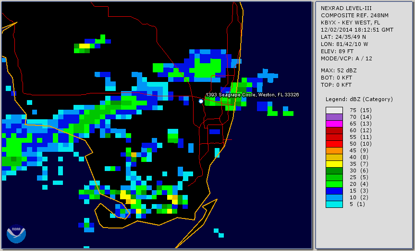The image size is (415, 251).
Task: Select the 75 dBZ legend swatch
Action: [334, 110]
